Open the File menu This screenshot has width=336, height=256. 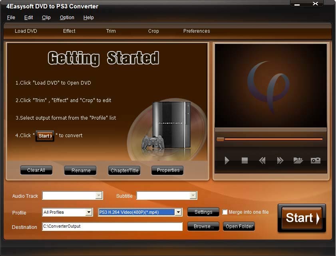(11, 18)
